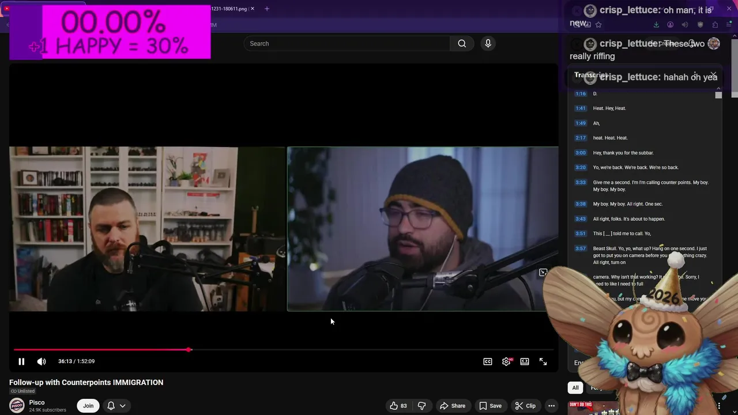Select the 'All' filter chip

click(x=575, y=388)
